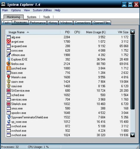Select the sp_rsser.exe process name
The height and width of the screenshot is (149, 140).
coord(19,122)
